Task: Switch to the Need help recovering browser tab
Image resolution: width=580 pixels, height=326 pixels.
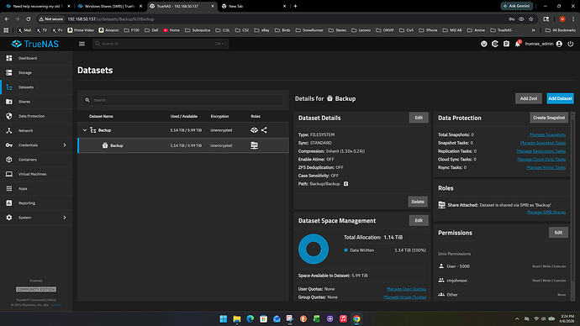Action: [38, 6]
